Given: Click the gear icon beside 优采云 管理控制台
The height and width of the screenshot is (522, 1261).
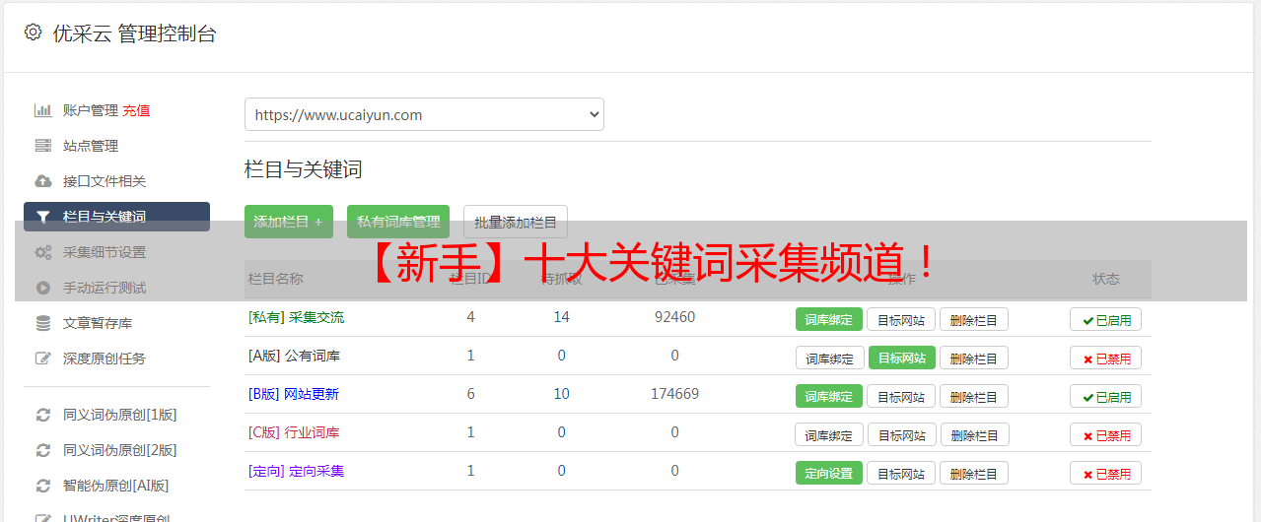Looking at the screenshot, I should point(33,33).
